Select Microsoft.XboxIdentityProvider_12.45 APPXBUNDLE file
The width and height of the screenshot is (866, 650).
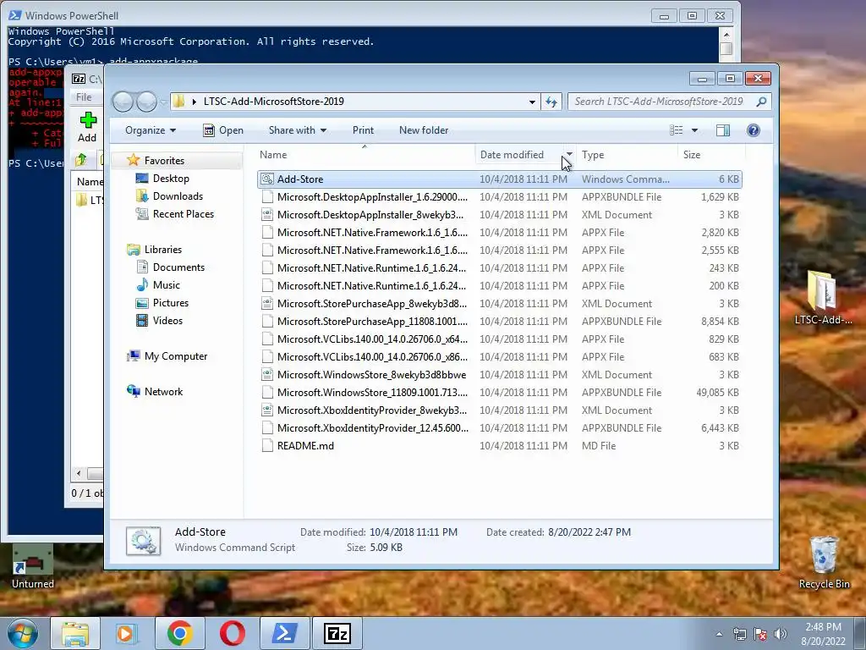pyautogui.click(x=499, y=427)
